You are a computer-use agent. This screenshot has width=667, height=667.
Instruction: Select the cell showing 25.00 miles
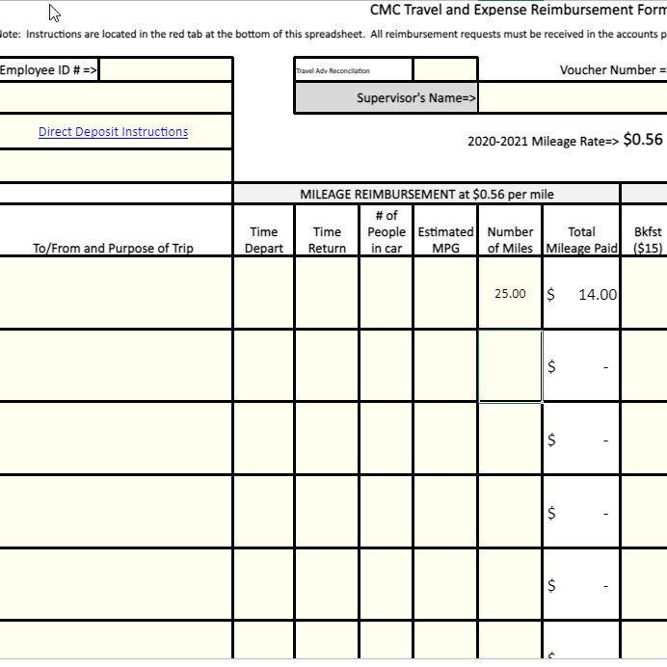[x=510, y=294]
